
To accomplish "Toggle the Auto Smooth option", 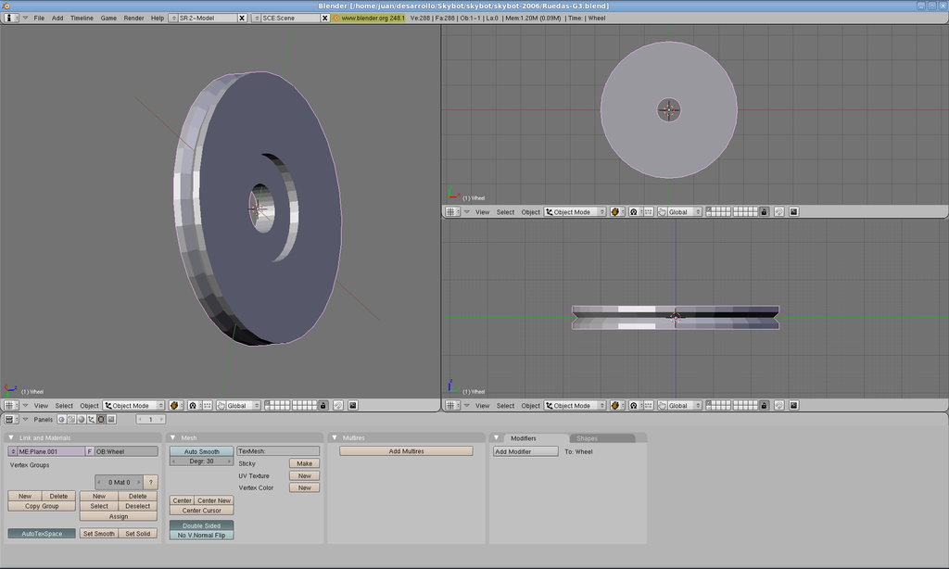I will 201,451.
